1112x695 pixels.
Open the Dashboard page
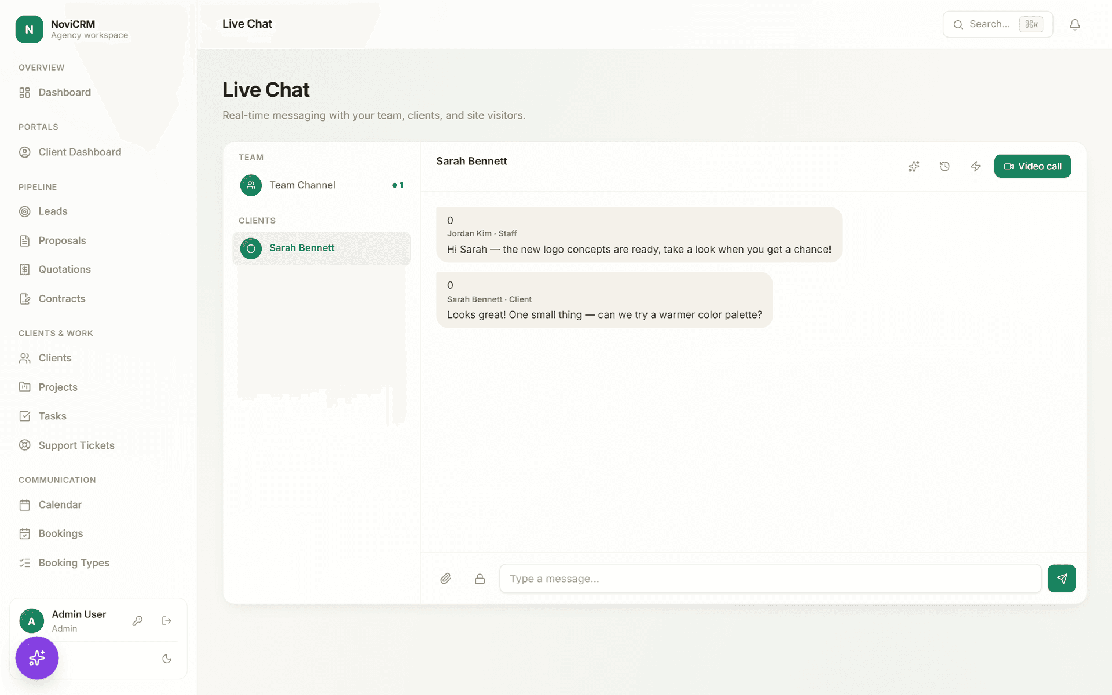[x=64, y=93]
